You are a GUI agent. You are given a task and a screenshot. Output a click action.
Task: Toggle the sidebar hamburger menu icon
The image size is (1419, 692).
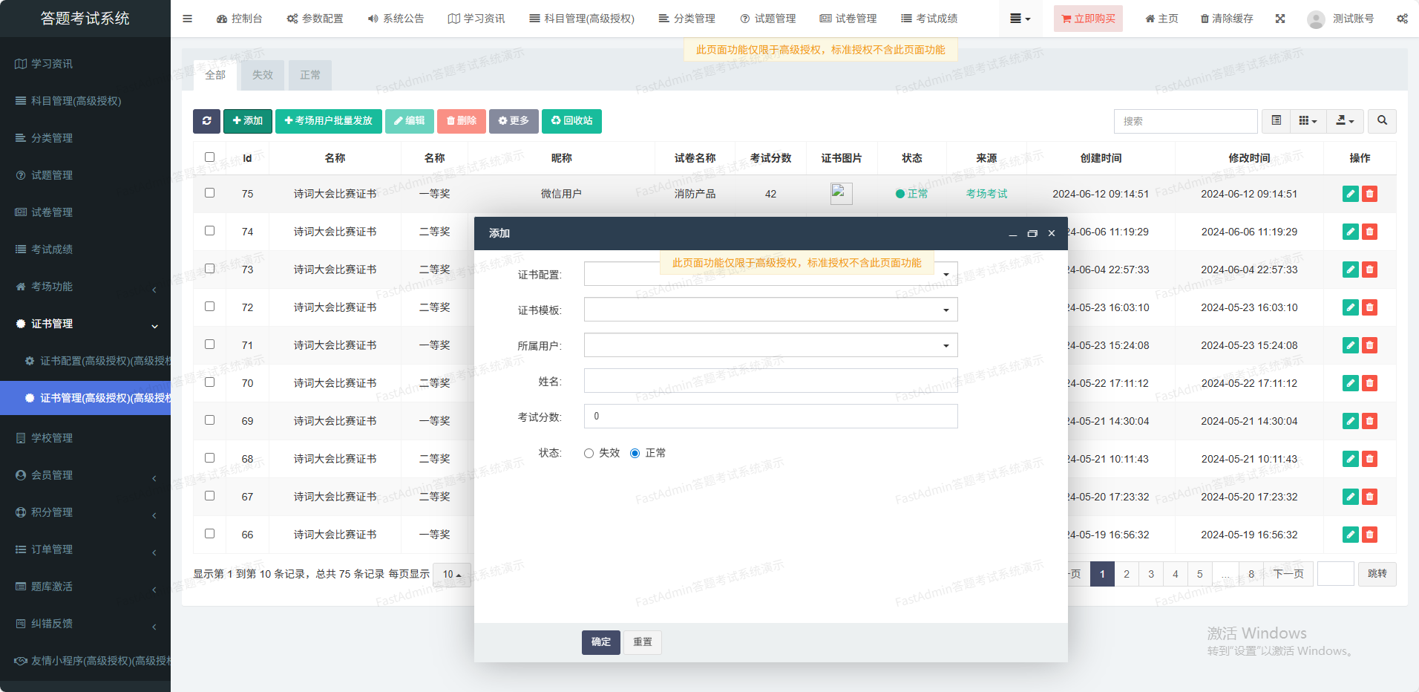(187, 19)
